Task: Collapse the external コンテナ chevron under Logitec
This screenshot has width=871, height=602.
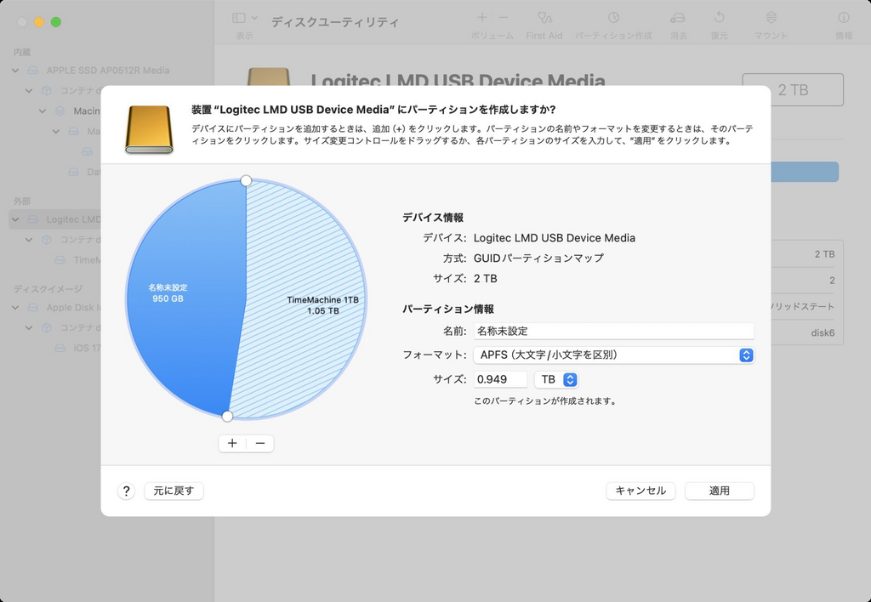Action: tap(29, 240)
